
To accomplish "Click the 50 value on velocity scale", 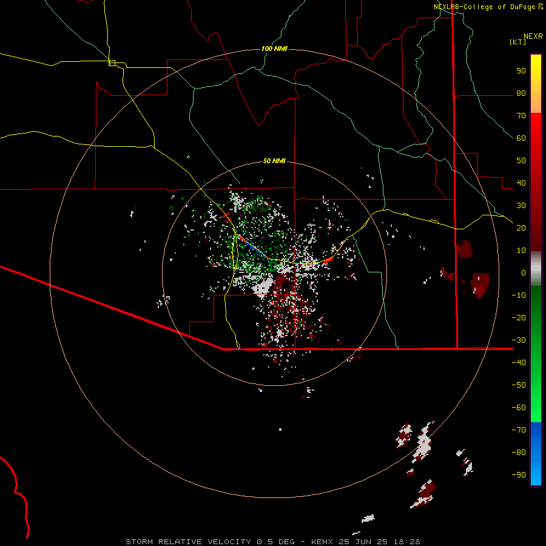I will coord(521,161).
